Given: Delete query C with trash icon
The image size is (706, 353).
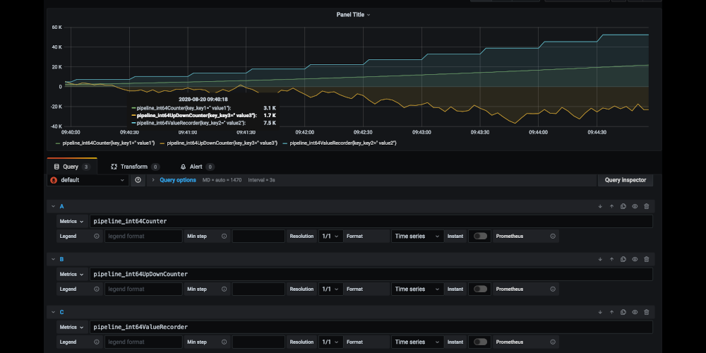Looking at the screenshot, I should click(x=647, y=312).
